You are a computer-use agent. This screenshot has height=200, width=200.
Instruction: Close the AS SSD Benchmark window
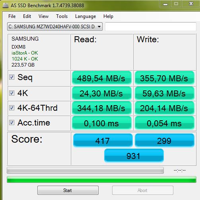[191, 4]
